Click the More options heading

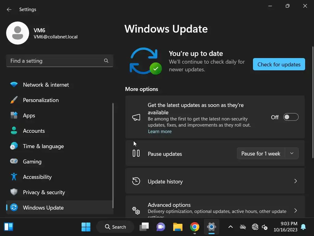(x=142, y=89)
